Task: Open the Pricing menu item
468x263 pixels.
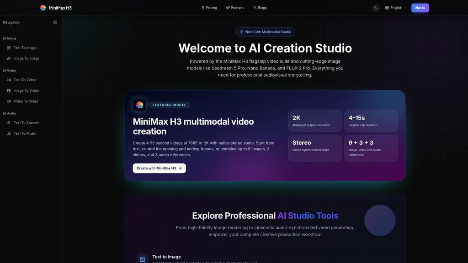Action: pyautogui.click(x=209, y=8)
